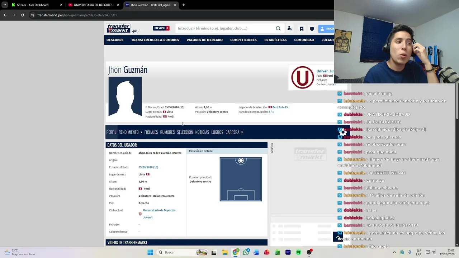Viewport: 459px width, 258px height.
Task: Show hidden system tray icons
Action: [394, 252]
